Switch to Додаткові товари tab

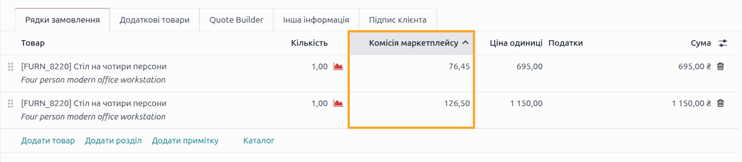coord(154,20)
